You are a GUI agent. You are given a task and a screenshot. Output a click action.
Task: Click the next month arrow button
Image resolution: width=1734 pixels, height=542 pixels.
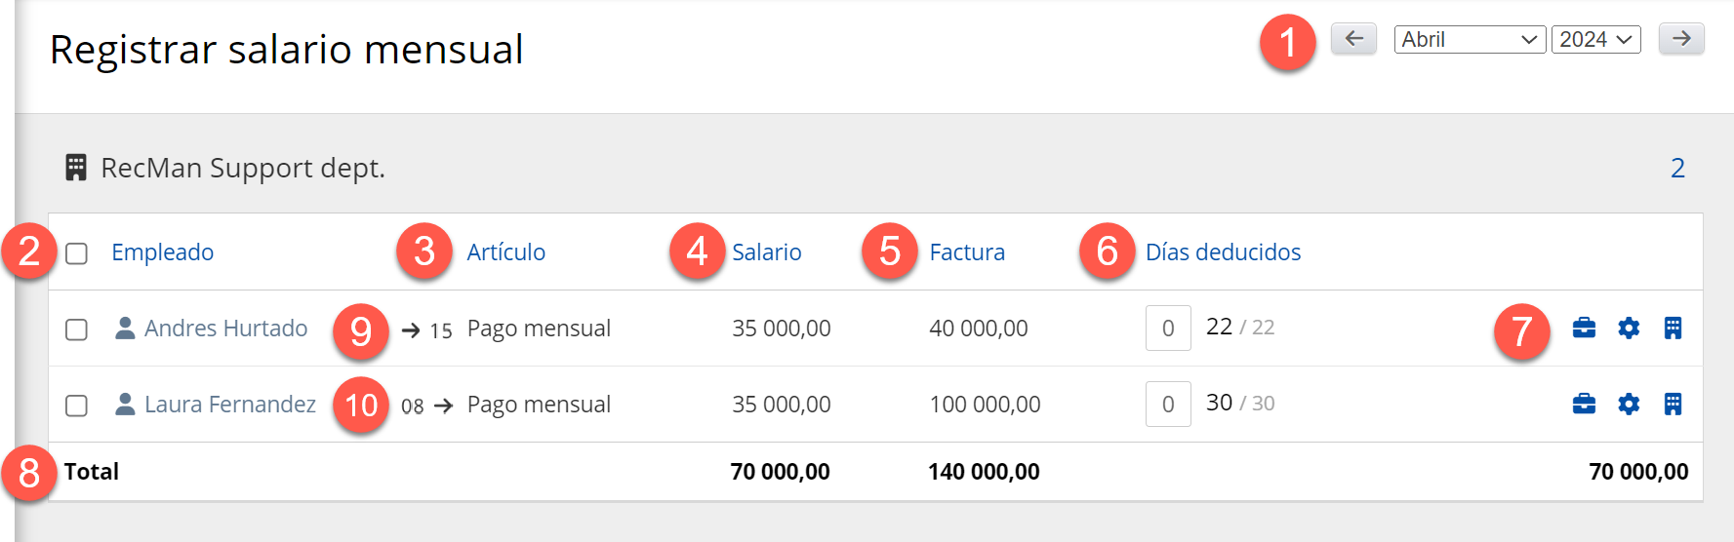pyautogui.click(x=1680, y=39)
